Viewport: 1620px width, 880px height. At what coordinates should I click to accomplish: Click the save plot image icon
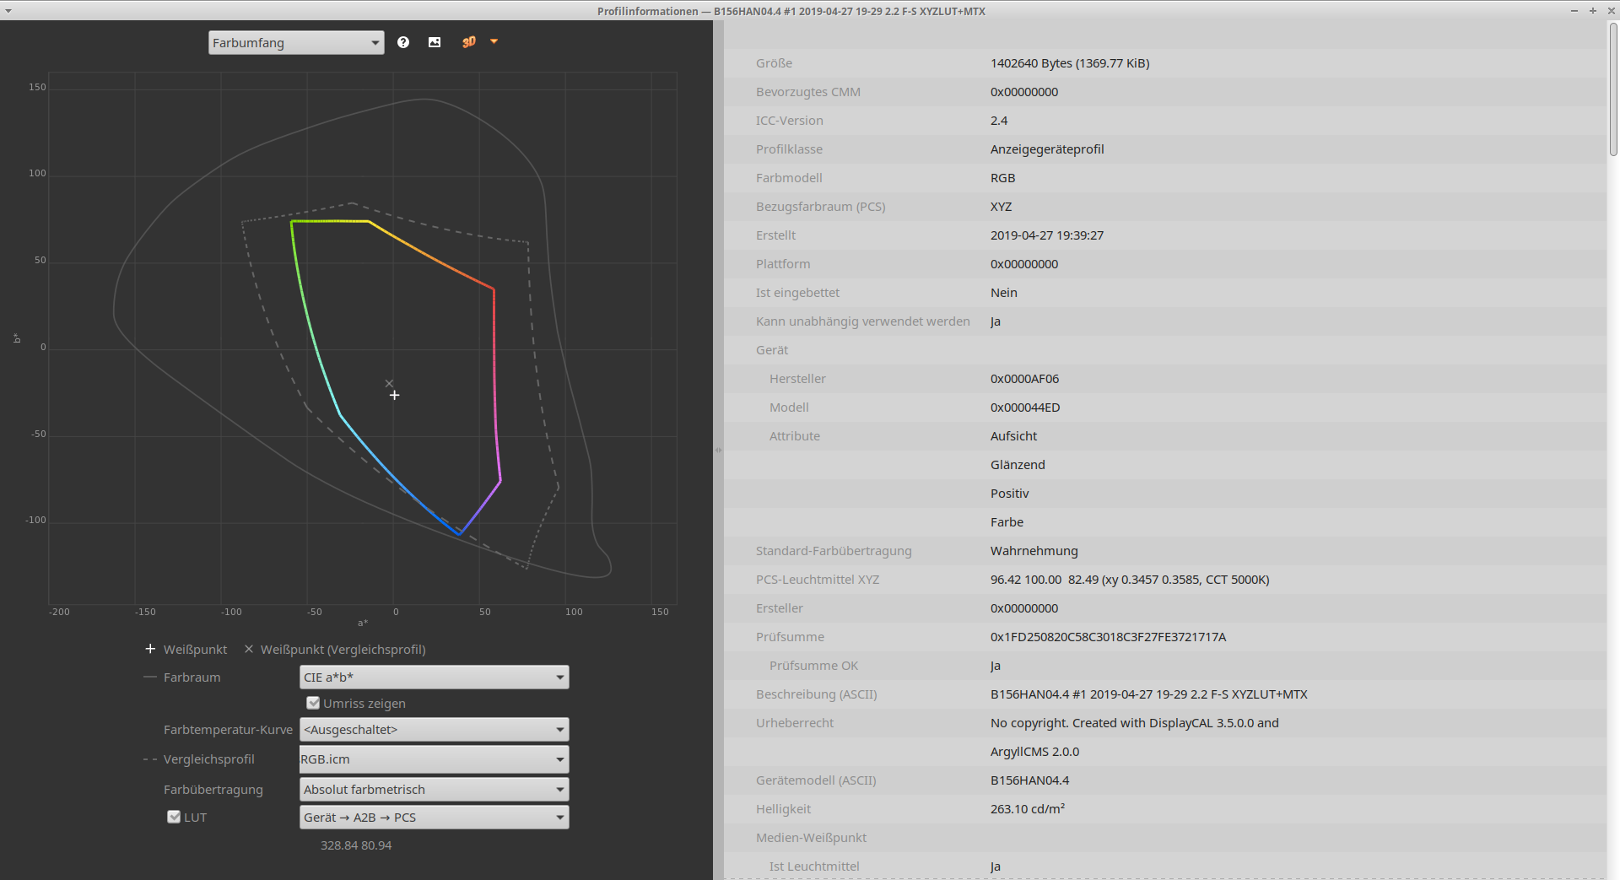pyautogui.click(x=435, y=42)
